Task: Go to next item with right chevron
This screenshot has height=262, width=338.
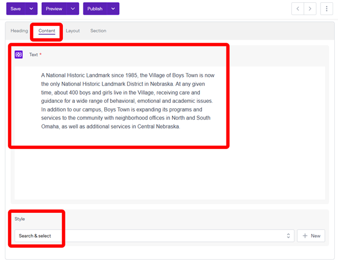Action: 310,9
